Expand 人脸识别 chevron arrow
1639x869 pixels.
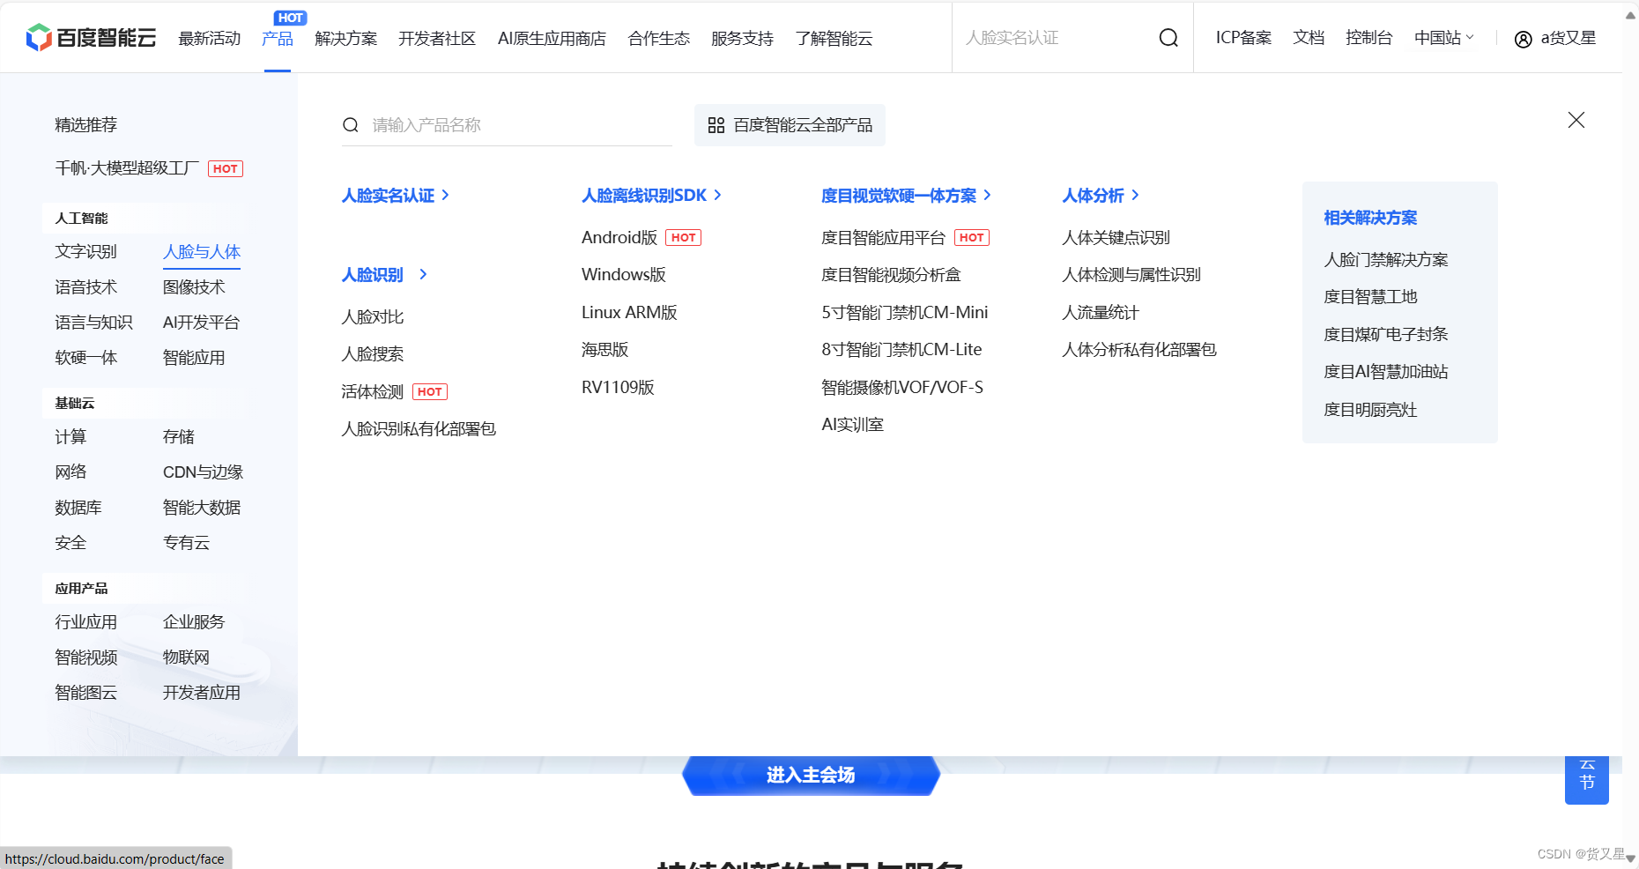[x=424, y=274]
